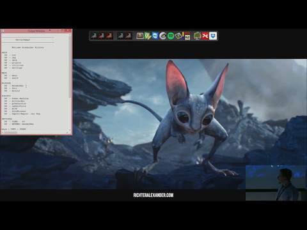This screenshot has width=307, height=230.
Task: Maximize the Output Window
Action: tap(63, 31)
